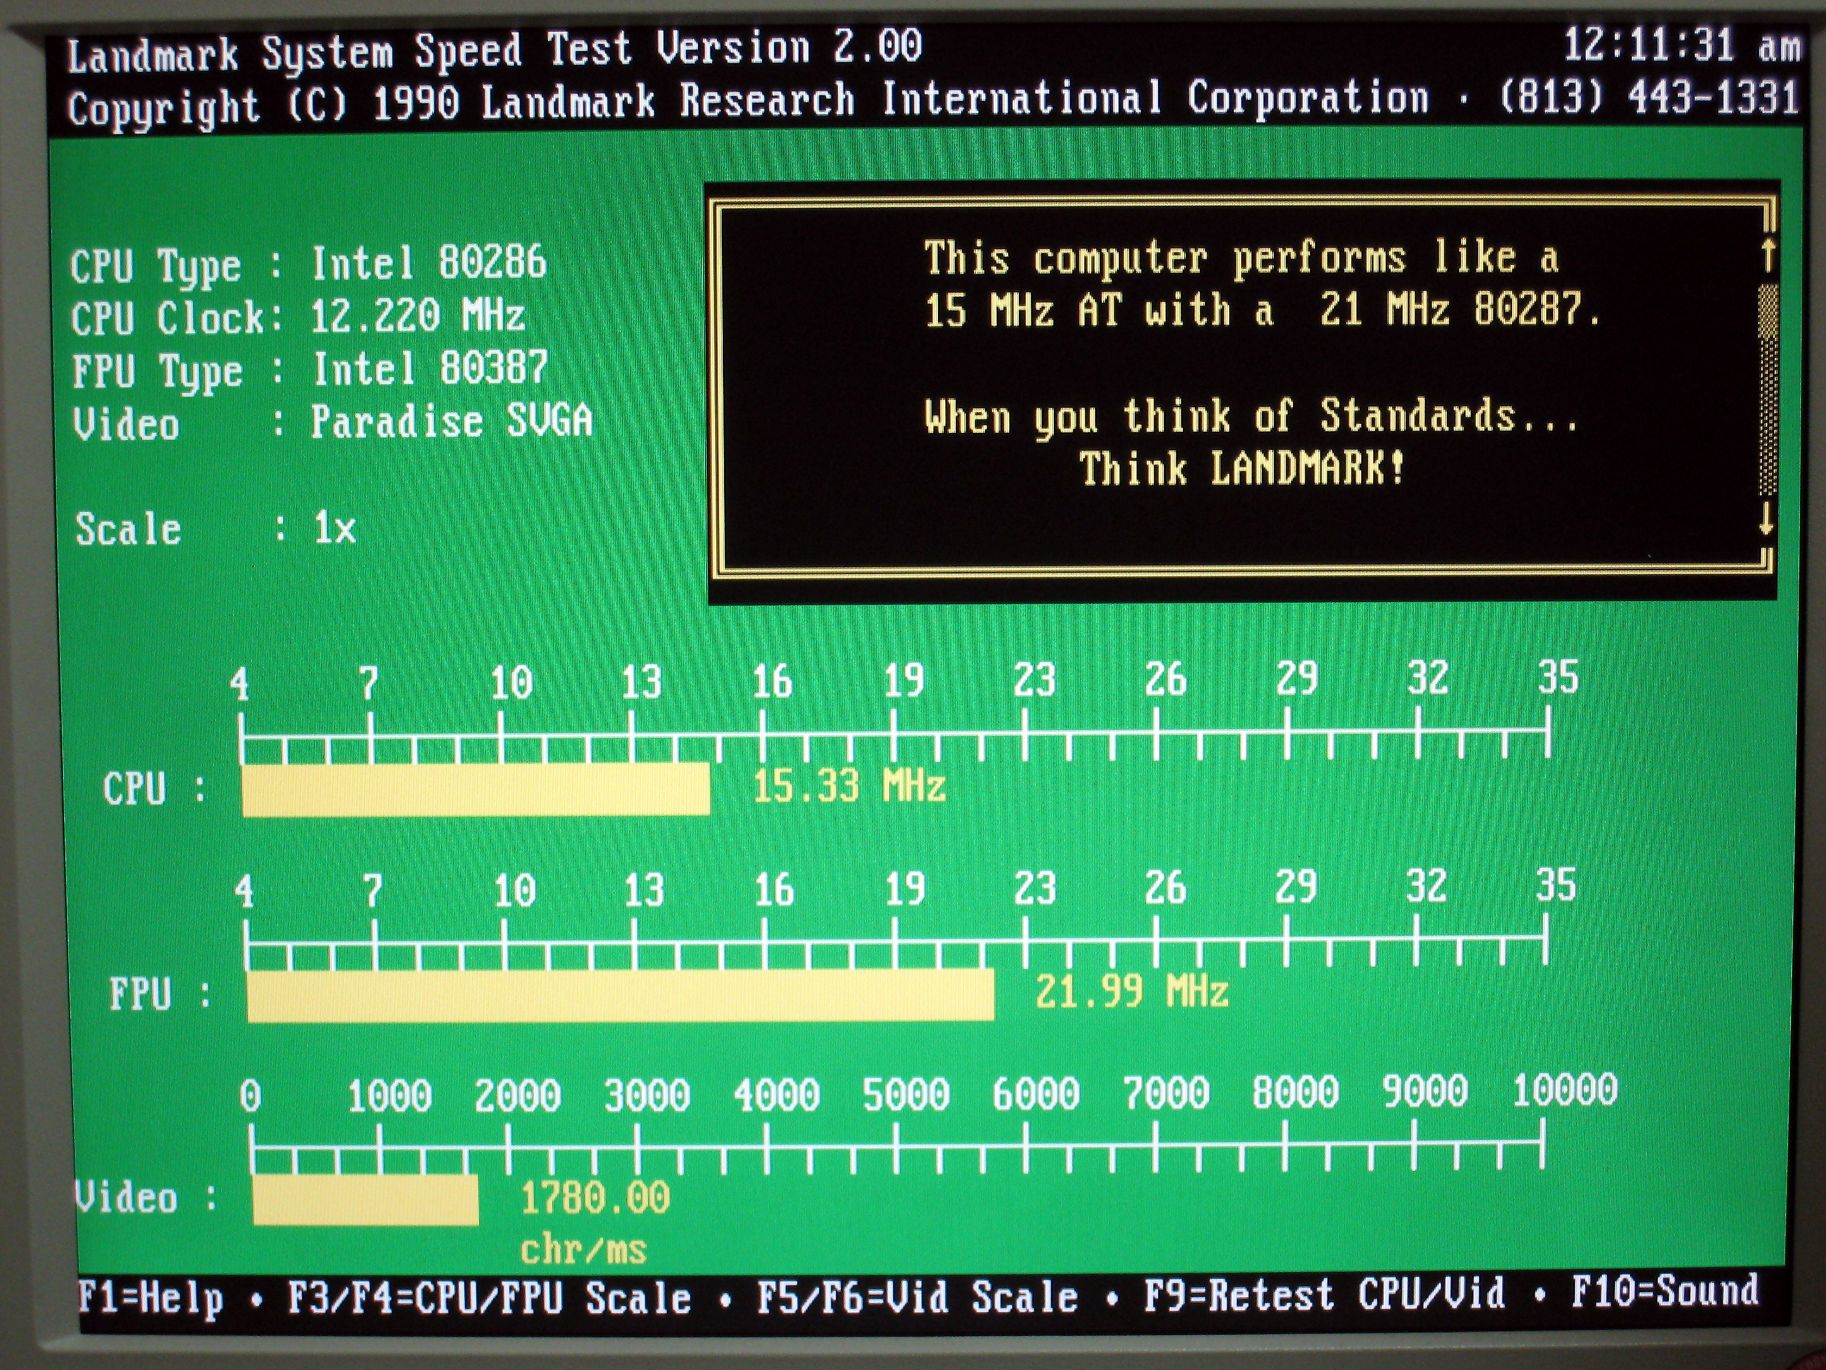Click the 12.220 MHz clock value

pyautogui.click(x=418, y=316)
